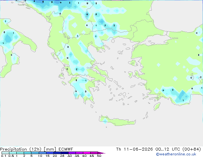Click the '5' legend scale label
Screen dimensions: 203x157
tap(31, 156)
